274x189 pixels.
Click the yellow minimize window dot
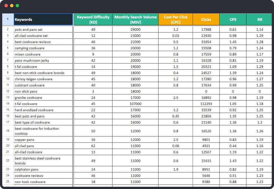(x=12, y=6)
